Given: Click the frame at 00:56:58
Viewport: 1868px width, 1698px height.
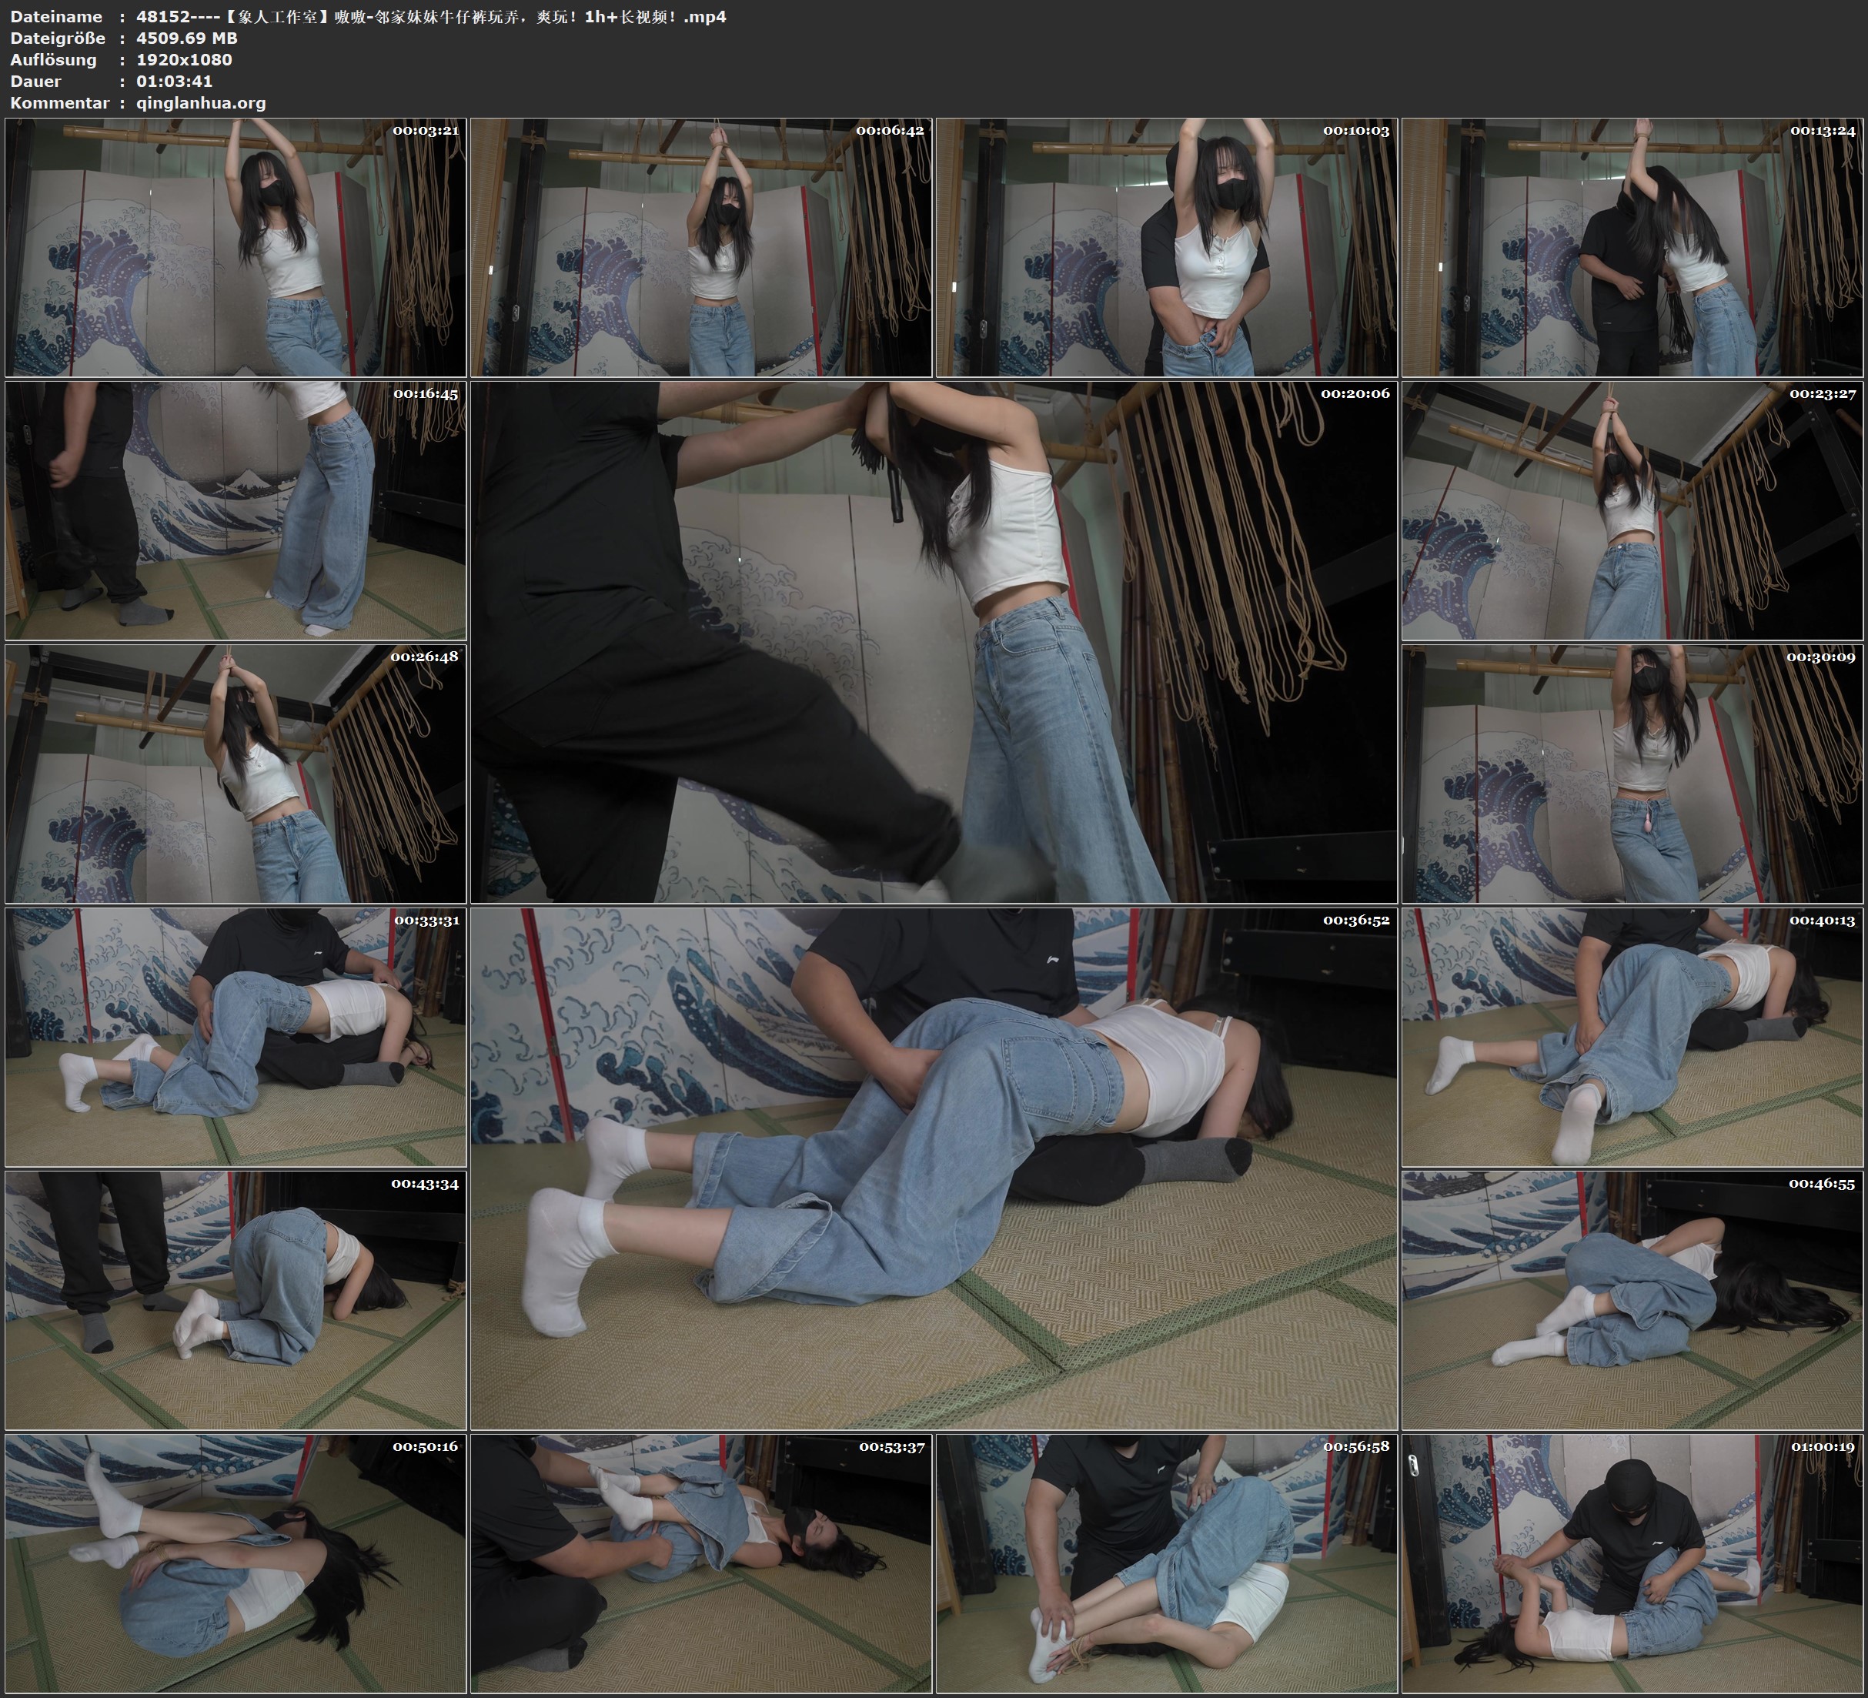Looking at the screenshot, I should [x=1165, y=1563].
